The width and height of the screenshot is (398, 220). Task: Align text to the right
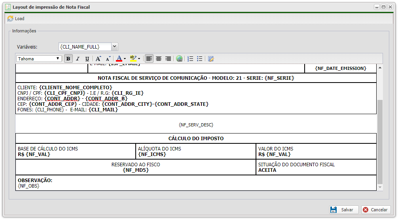coord(168,59)
